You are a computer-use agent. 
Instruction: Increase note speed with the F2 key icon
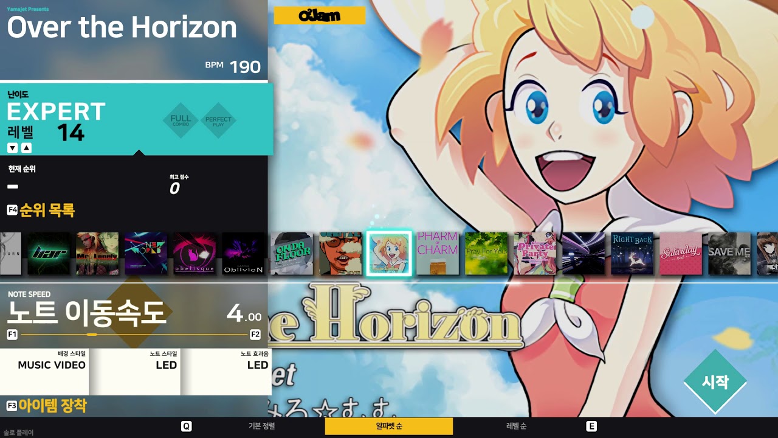tap(255, 335)
